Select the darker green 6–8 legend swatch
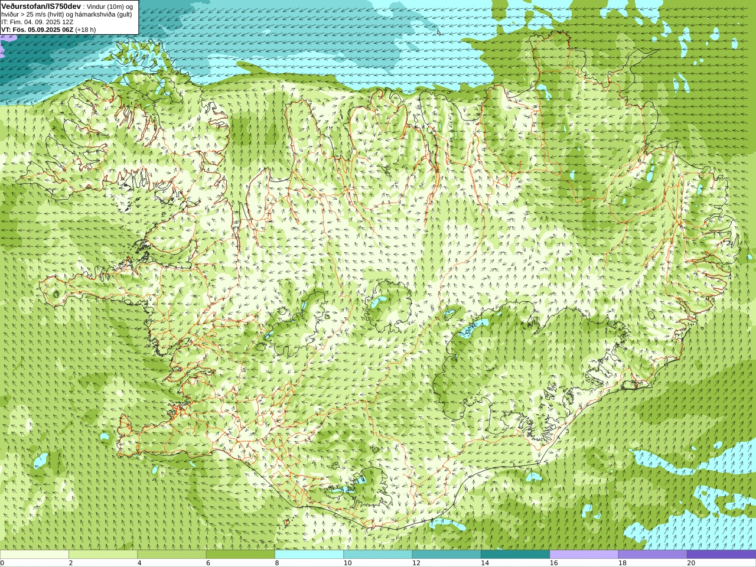The width and height of the screenshot is (756, 567). (240, 555)
